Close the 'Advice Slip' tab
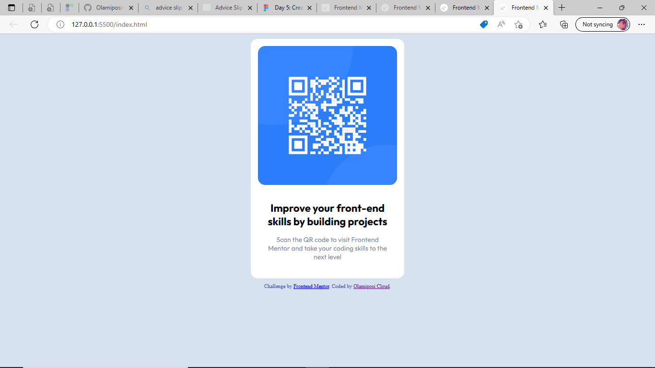The width and height of the screenshot is (655, 368). [250, 8]
